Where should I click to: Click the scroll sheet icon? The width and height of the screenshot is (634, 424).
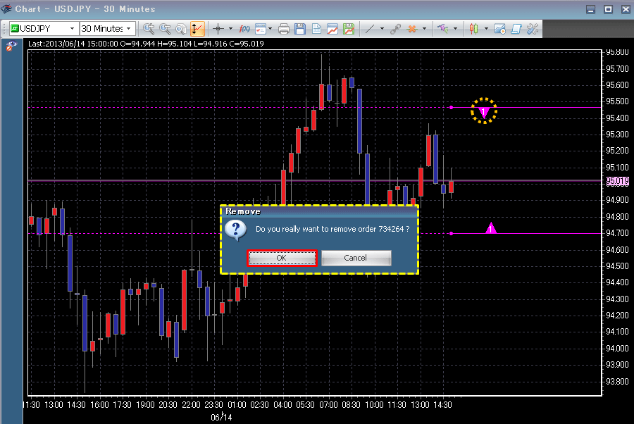point(516,29)
